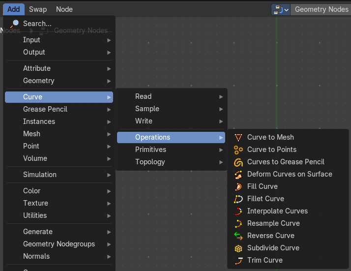The image size is (351, 271).
Task: Click the Curve to Points icon
Action: [238, 150]
